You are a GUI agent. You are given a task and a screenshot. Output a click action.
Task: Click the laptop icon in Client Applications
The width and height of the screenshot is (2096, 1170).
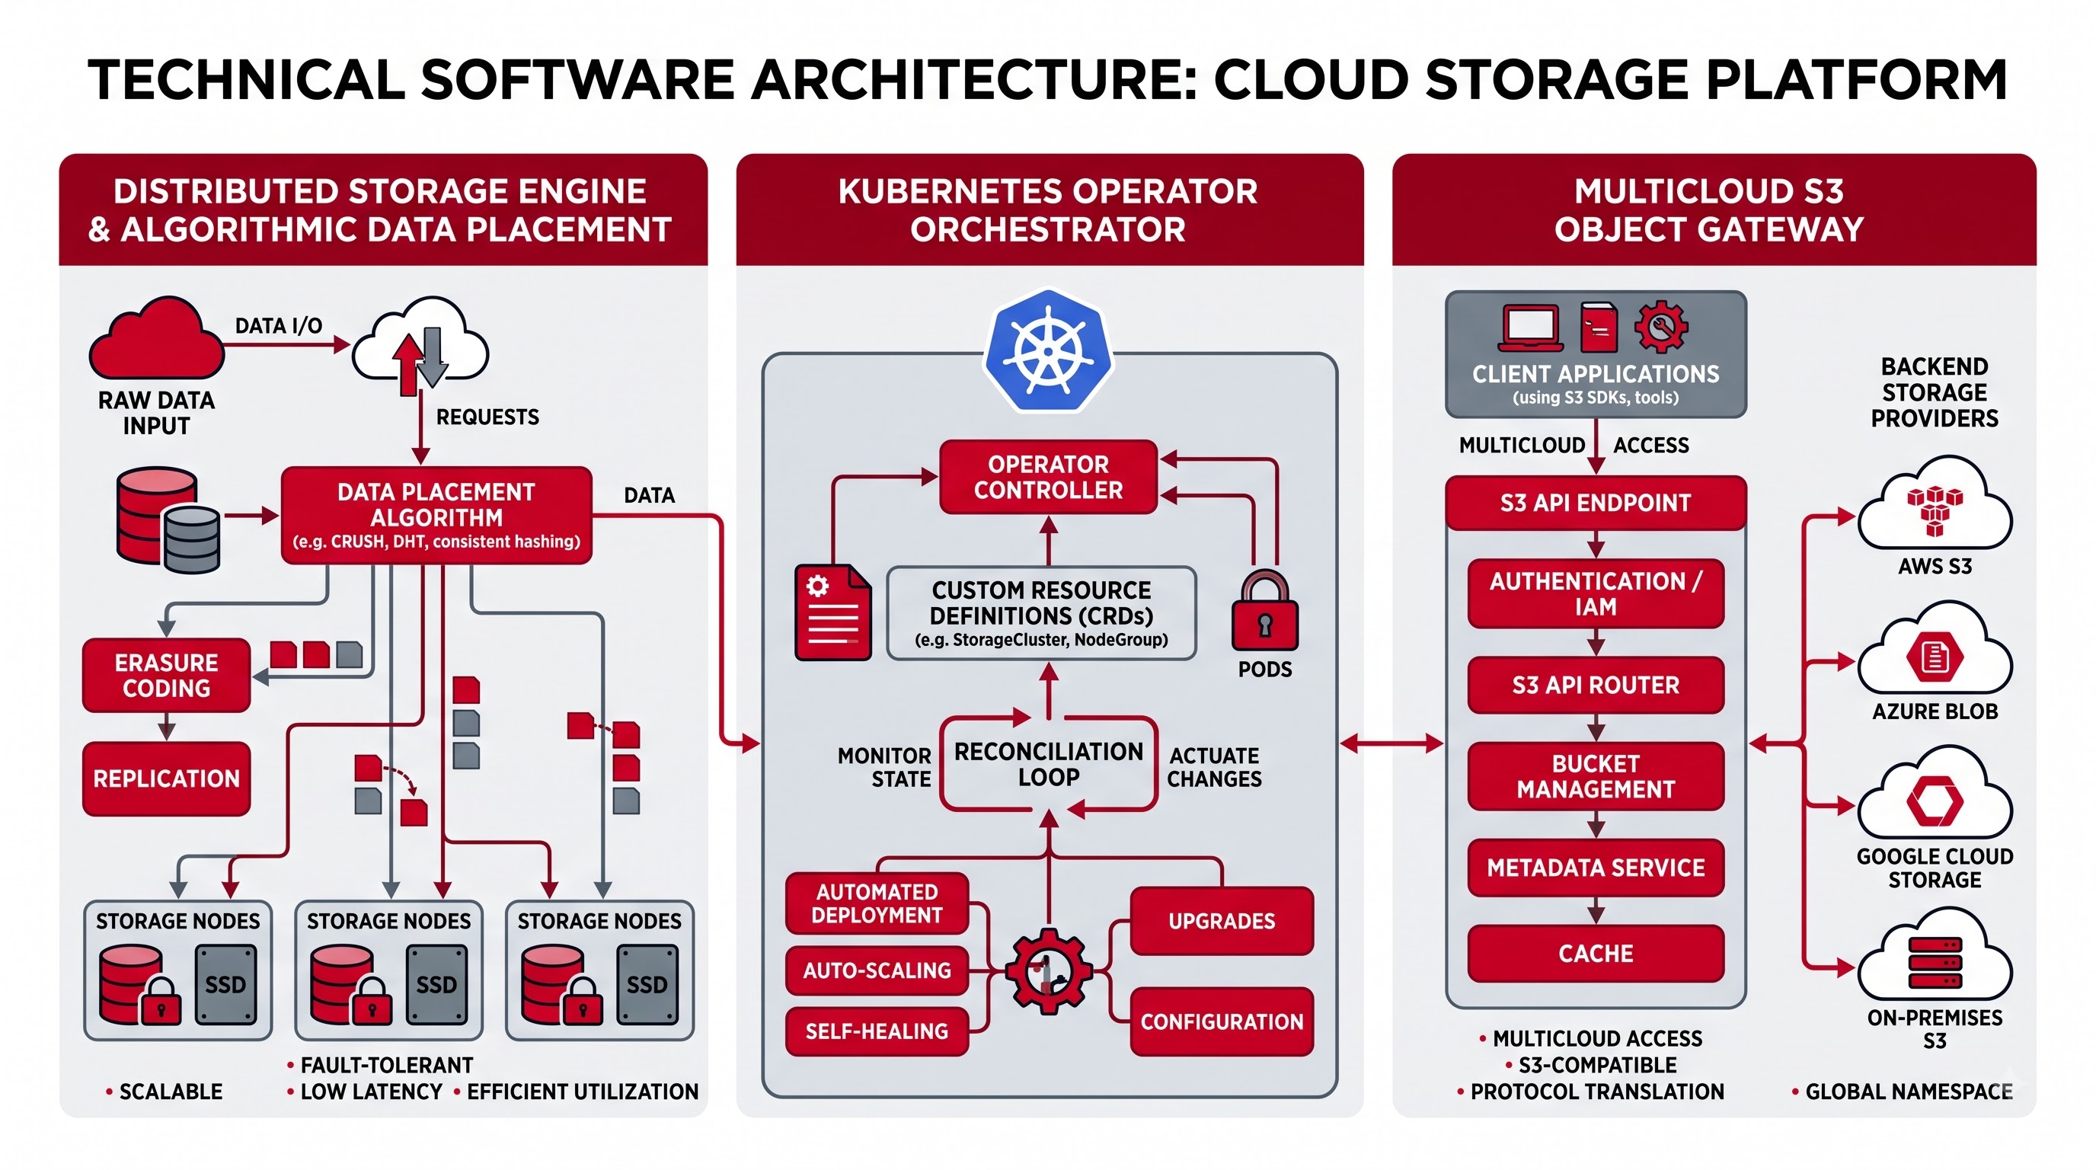(1531, 328)
